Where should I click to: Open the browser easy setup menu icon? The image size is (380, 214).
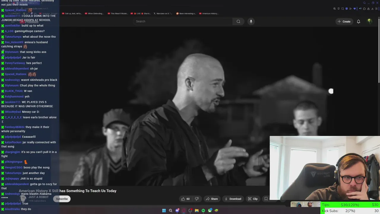[x=376, y=9]
